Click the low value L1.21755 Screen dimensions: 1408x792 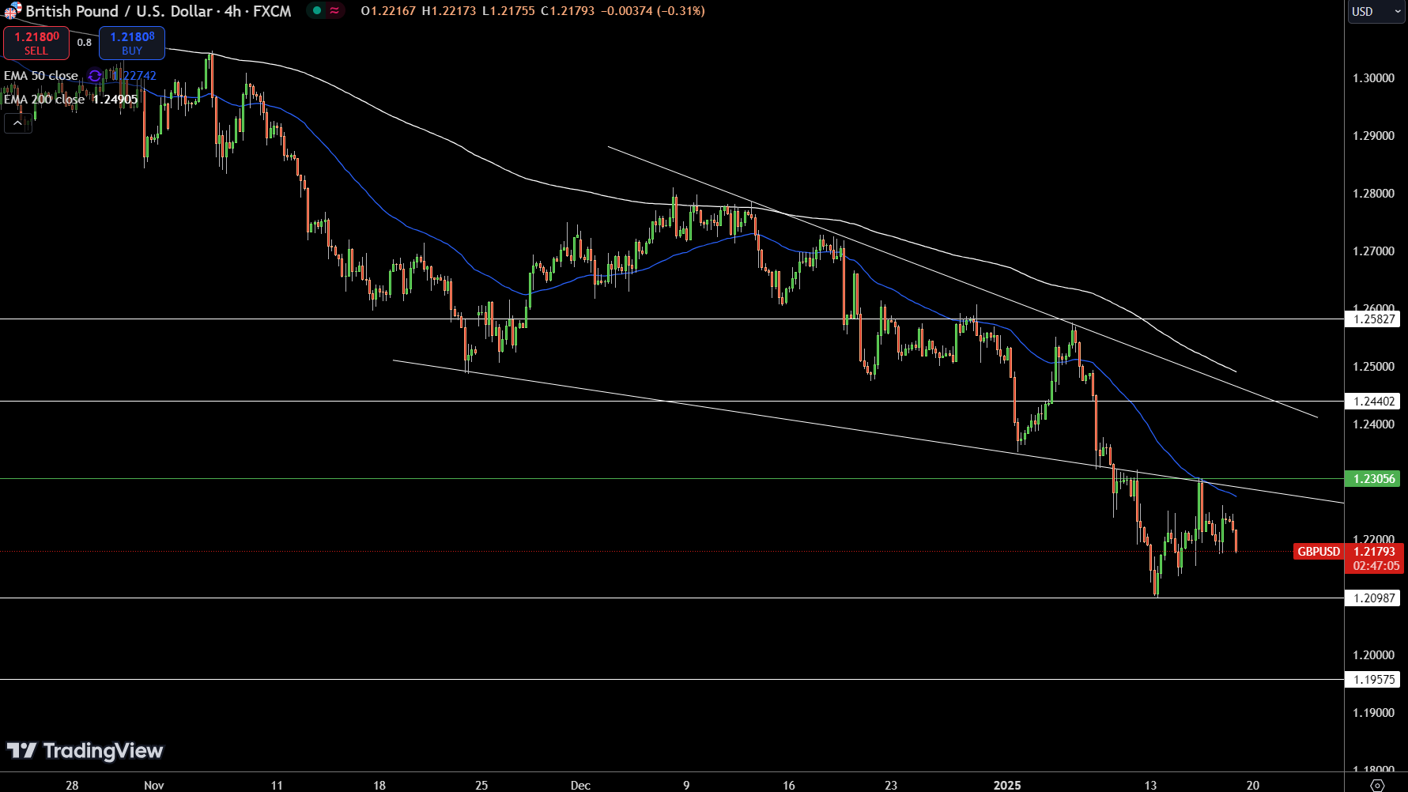pyautogui.click(x=508, y=11)
